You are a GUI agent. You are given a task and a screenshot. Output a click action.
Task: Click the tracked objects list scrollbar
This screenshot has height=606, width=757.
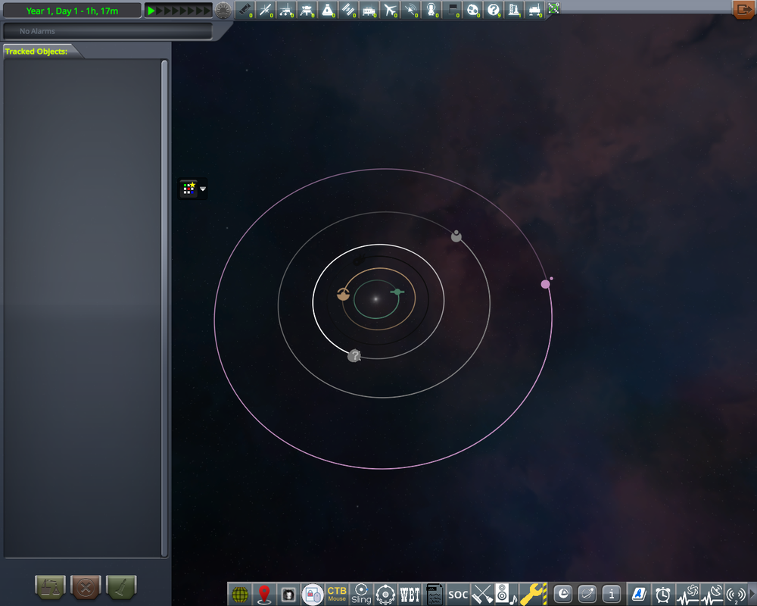point(164,308)
